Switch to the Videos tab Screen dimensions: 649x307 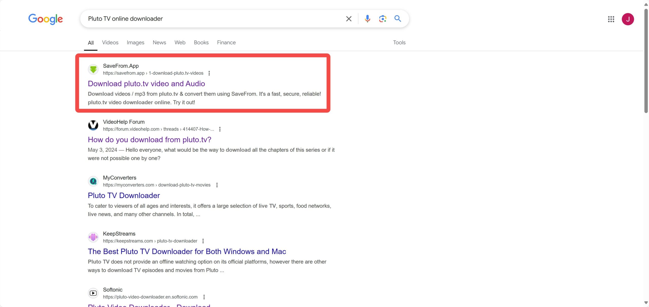pyautogui.click(x=110, y=43)
